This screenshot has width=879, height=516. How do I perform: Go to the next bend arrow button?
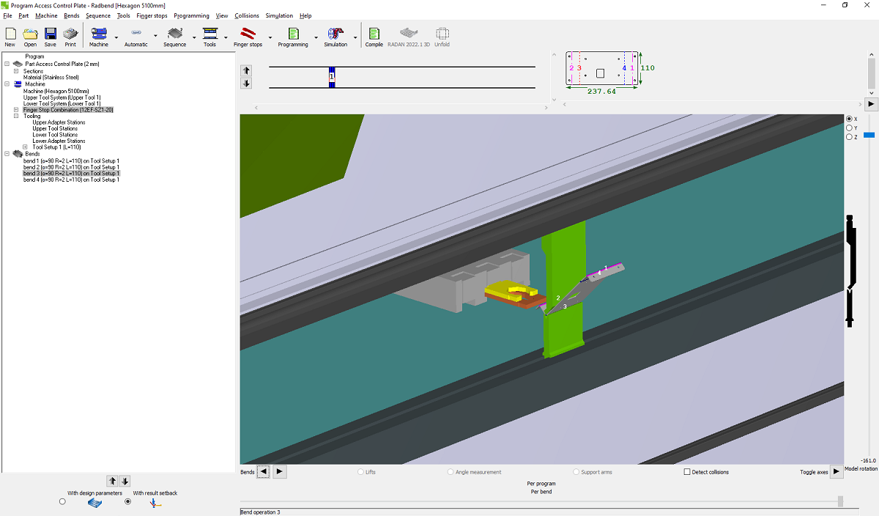point(280,472)
